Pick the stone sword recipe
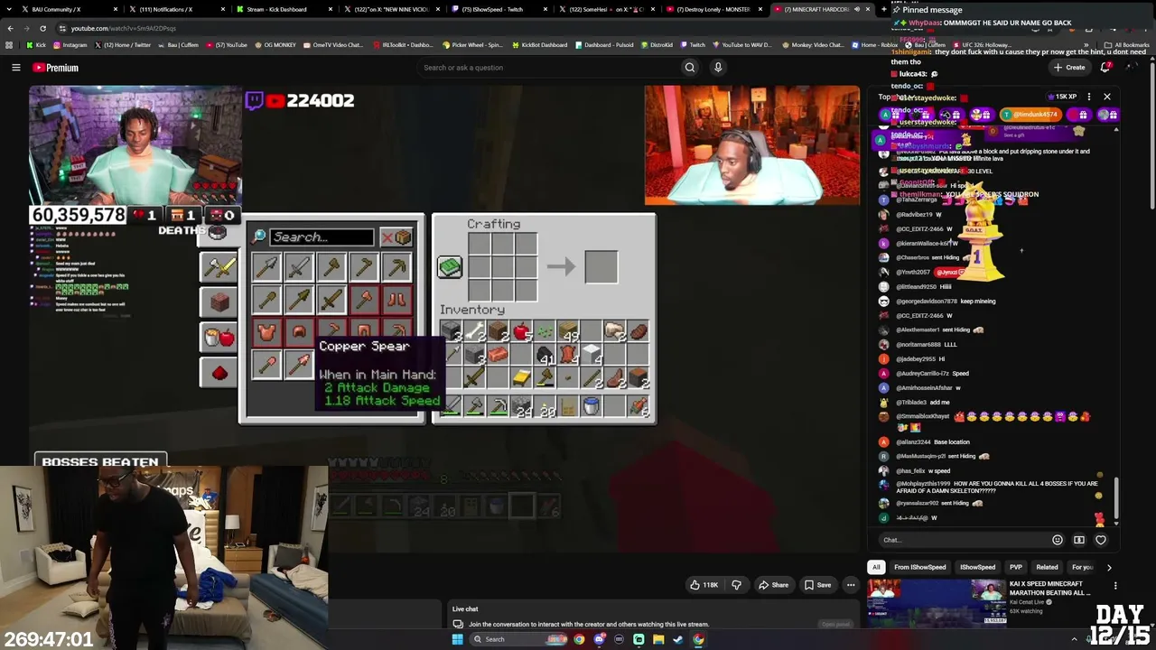The image size is (1156, 650). click(x=299, y=266)
